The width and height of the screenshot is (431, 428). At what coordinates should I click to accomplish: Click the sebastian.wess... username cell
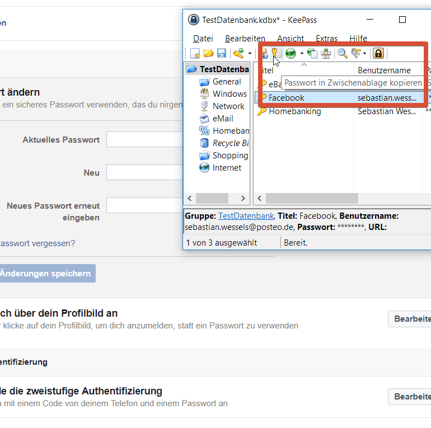click(x=387, y=98)
